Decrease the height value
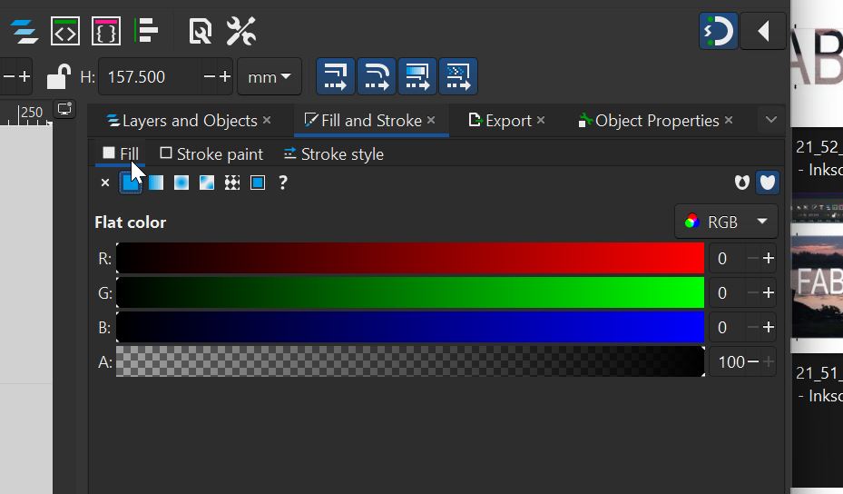The height and width of the screenshot is (494, 843). [209, 77]
